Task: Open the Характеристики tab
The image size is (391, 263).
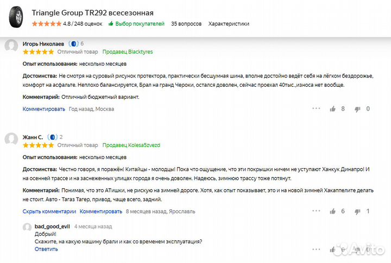Action: [x=229, y=24]
